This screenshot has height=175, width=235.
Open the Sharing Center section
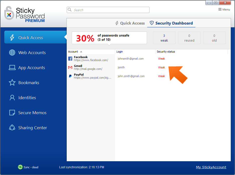coord(33,128)
